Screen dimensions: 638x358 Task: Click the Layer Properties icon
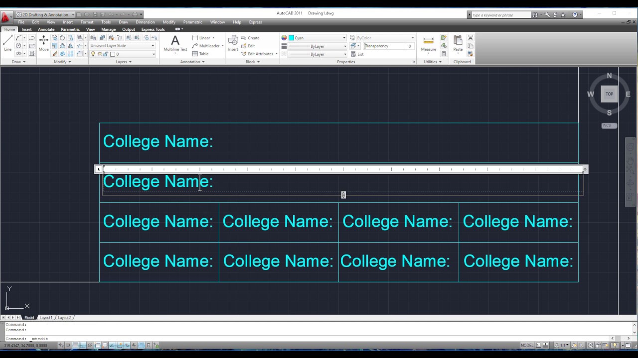94,38
